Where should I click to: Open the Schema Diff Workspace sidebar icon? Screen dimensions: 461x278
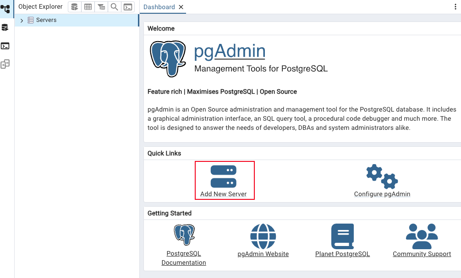click(5, 64)
